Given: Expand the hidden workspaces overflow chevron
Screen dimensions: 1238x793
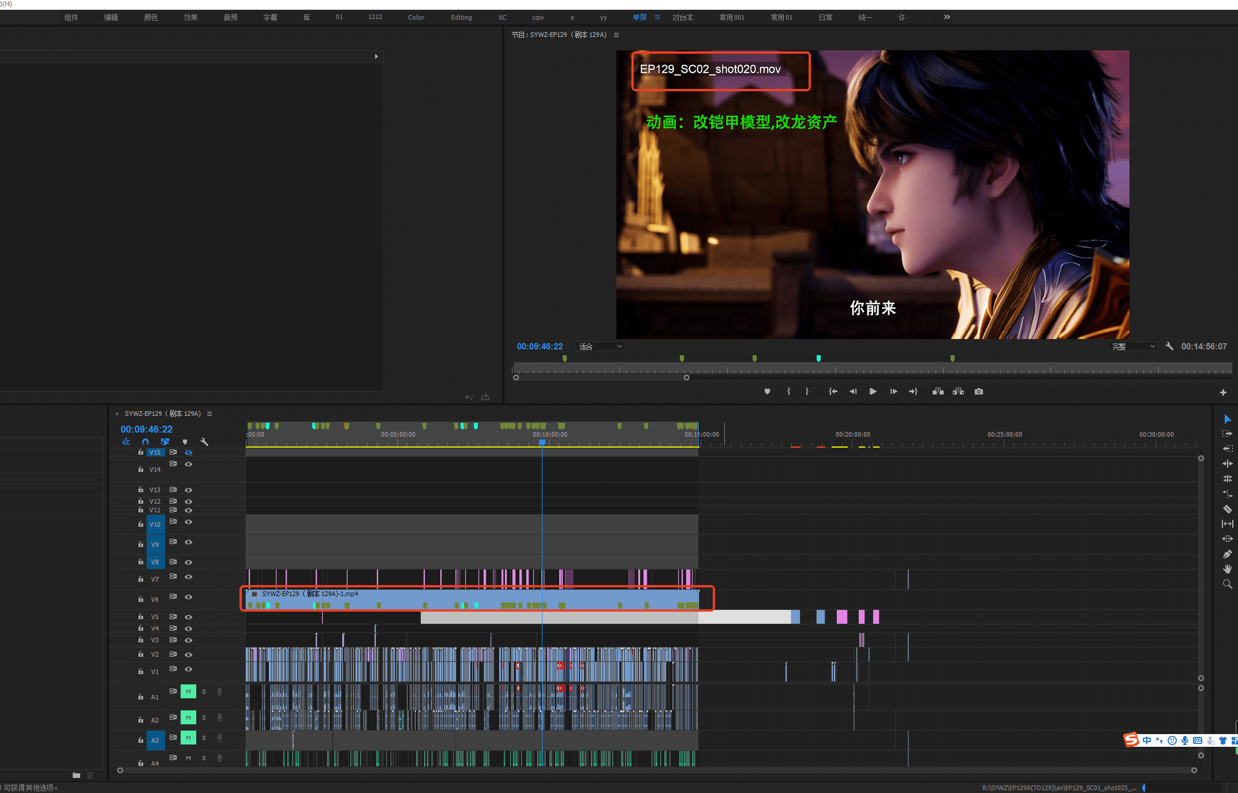Looking at the screenshot, I should pos(947,17).
